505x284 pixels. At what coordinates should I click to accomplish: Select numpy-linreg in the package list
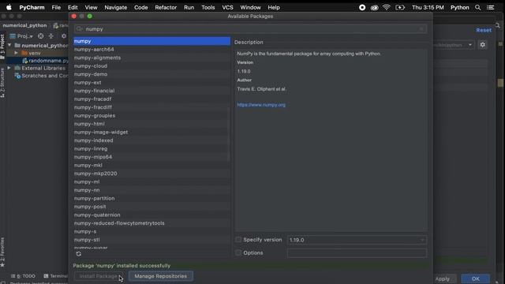pos(151,149)
